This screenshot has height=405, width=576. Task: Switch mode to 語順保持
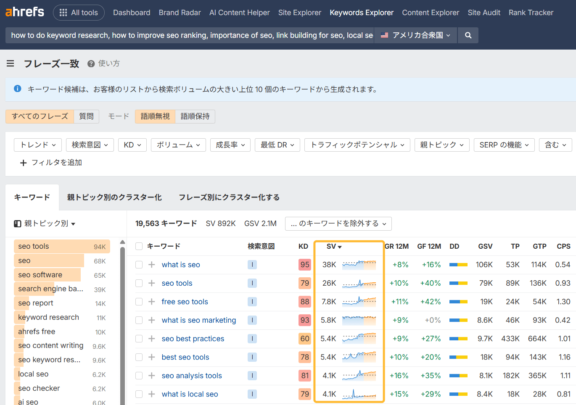tap(195, 116)
